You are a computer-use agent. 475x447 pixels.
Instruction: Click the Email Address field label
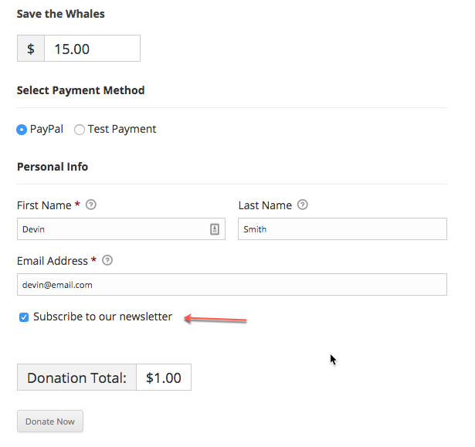coord(53,261)
